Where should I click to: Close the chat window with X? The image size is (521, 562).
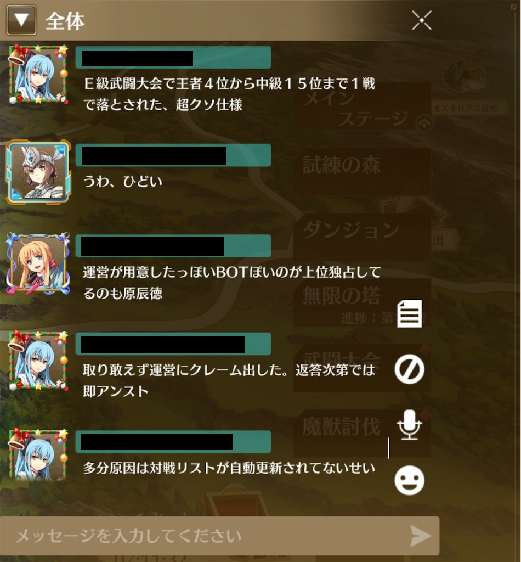[x=421, y=20]
